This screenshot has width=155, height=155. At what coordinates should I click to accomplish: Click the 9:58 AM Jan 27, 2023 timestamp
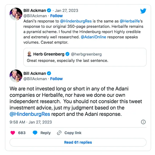pyautogui.click(x=31, y=122)
